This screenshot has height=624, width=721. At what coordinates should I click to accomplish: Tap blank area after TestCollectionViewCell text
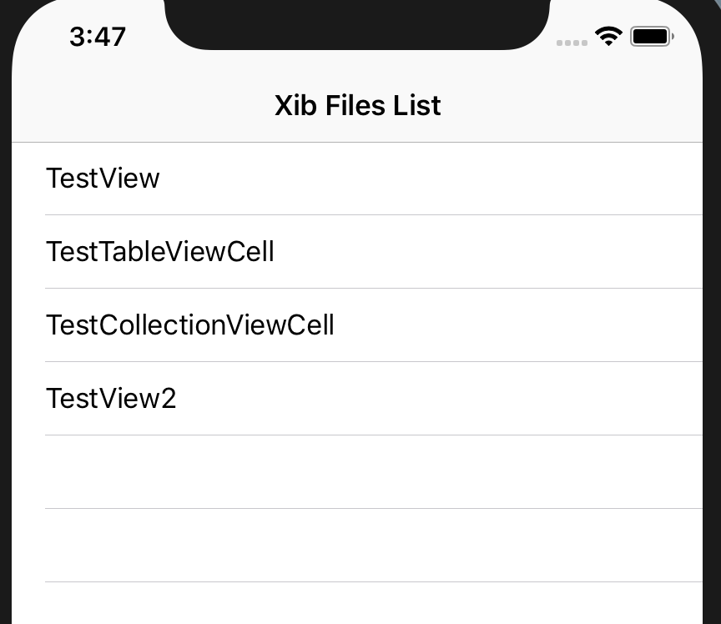[518, 325]
